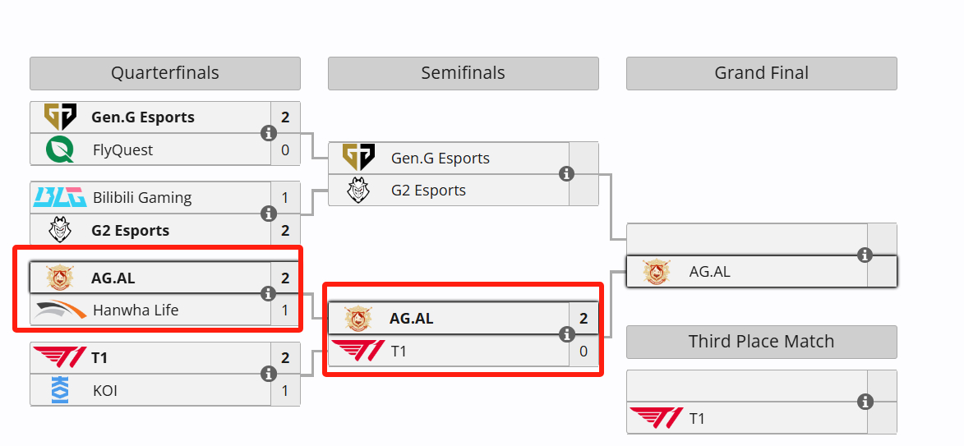964x446 pixels.
Task: Click AG.AL in the Grand Final
Action: point(709,271)
